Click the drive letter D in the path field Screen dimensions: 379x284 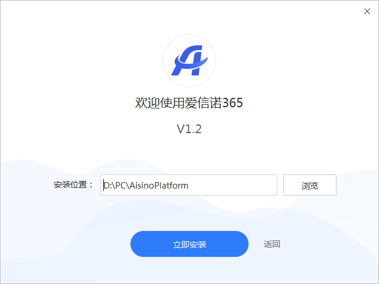pyautogui.click(x=106, y=186)
